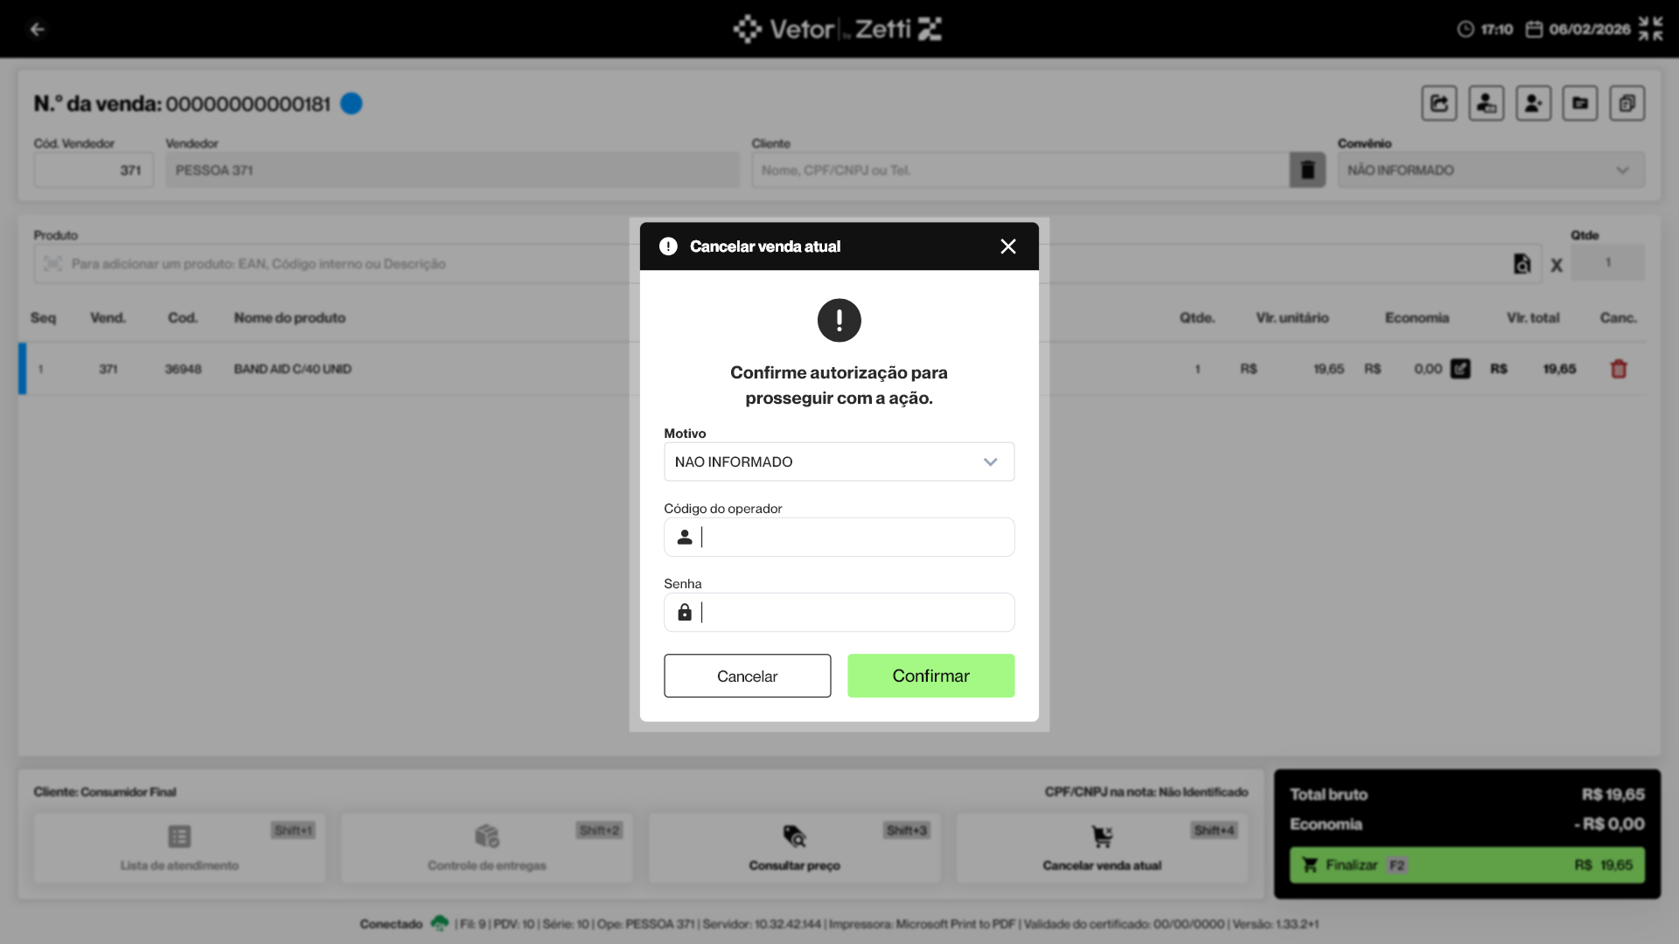The width and height of the screenshot is (1679, 944).
Task: Click the edit discount icon on the item row
Action: (x=1460, y=369)
